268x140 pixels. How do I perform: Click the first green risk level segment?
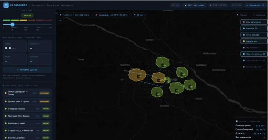pos(7,20)
